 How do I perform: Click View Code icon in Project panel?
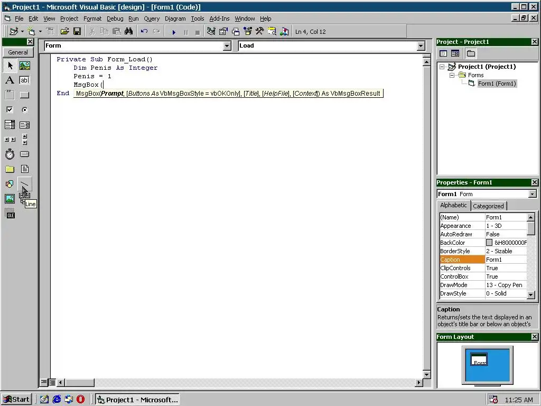click(443, 53)
